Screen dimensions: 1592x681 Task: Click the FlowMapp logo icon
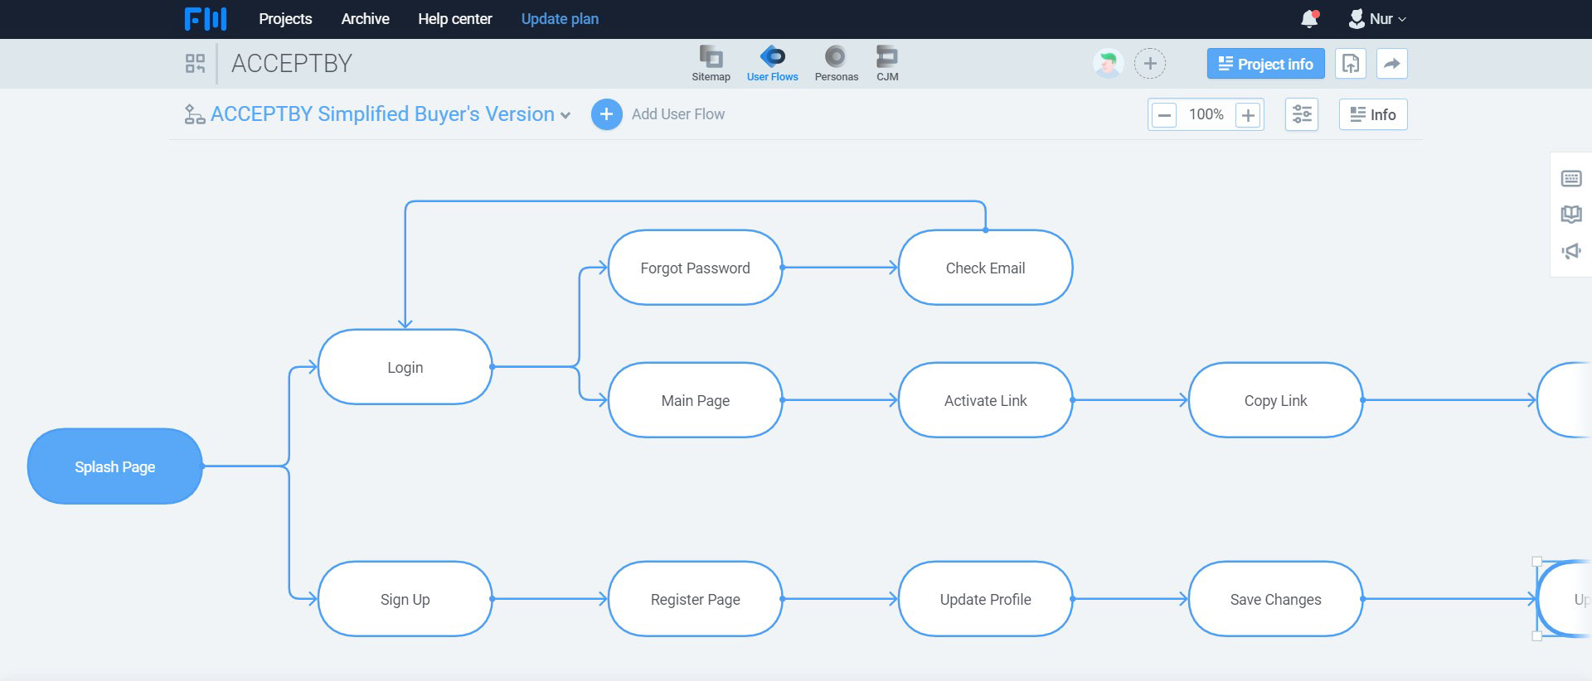click(205, 18)
